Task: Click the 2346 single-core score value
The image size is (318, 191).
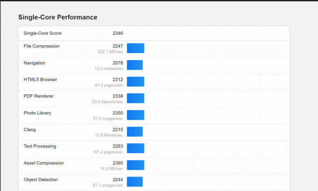Action: 118,33
